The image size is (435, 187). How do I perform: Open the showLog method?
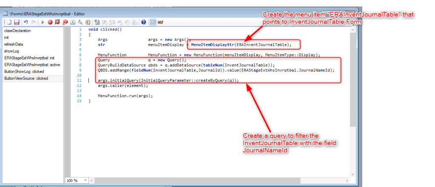pyautogui.click(x=11, y=51)
